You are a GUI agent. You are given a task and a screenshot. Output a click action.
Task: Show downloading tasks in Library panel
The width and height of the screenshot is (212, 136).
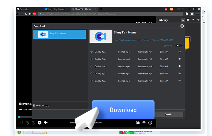(x=183, y=20)
